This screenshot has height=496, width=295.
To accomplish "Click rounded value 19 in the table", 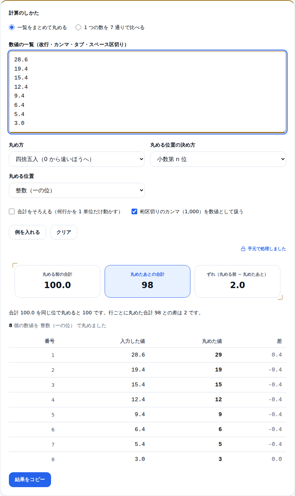I will tap(218, 370).
